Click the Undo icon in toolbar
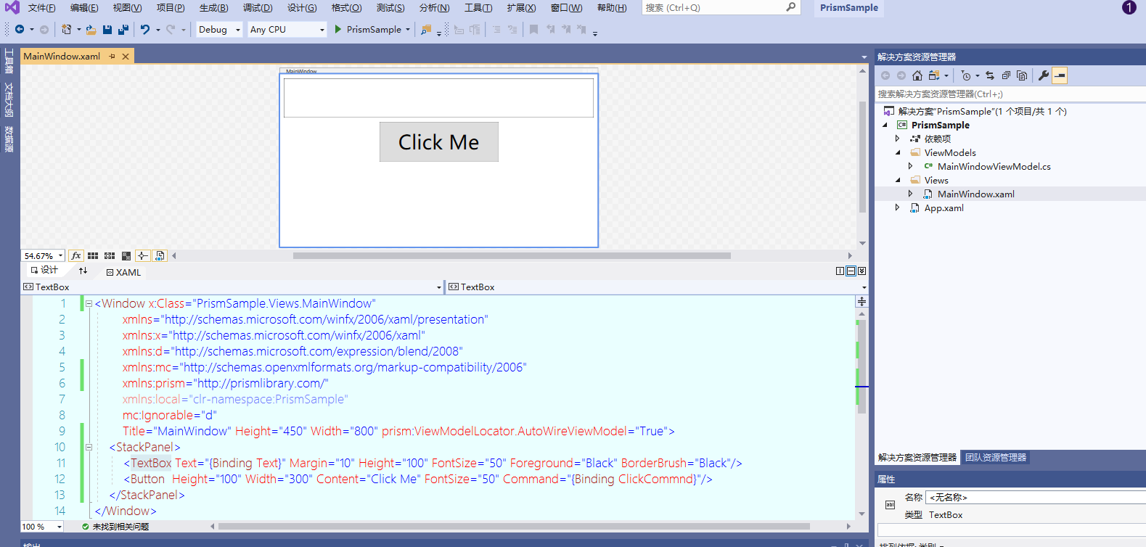Viewport: 1146px width, 547px height. click(x=145, y=30)
